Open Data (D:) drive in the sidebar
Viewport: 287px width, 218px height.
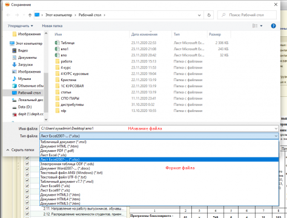[x=22, y=107]
